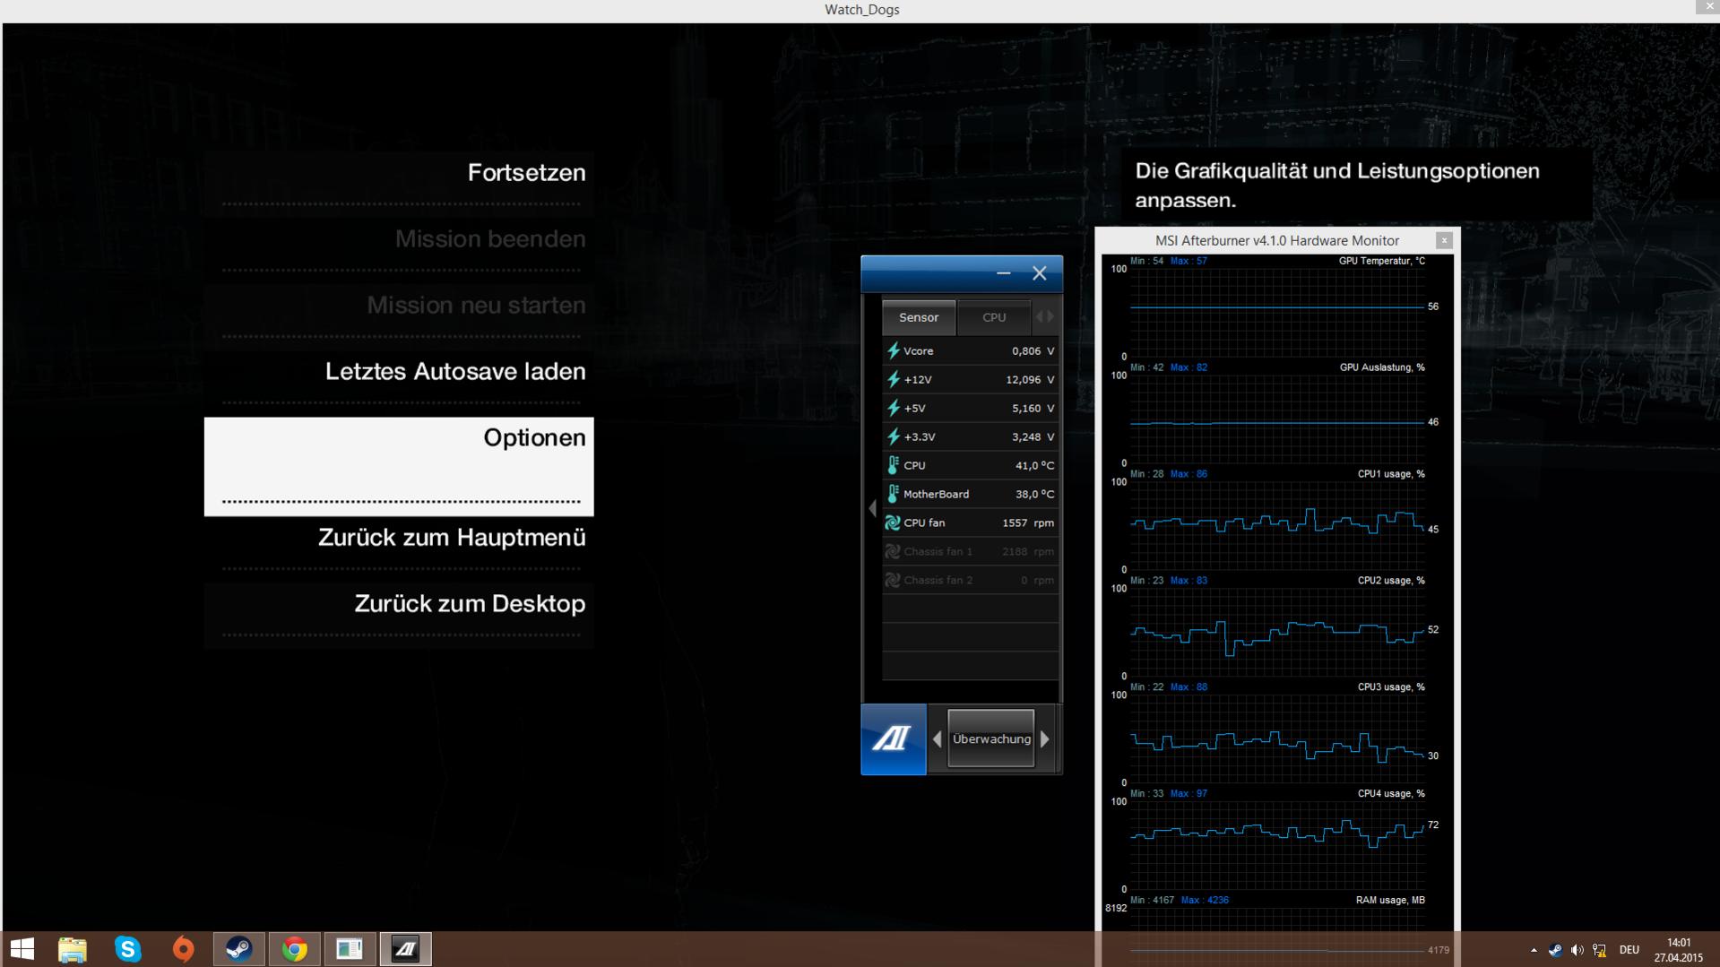Open the MSI Afterburner monitor taskbar icon
The width and height of the screenshot is (1720, 967).
tap(350, 949)
